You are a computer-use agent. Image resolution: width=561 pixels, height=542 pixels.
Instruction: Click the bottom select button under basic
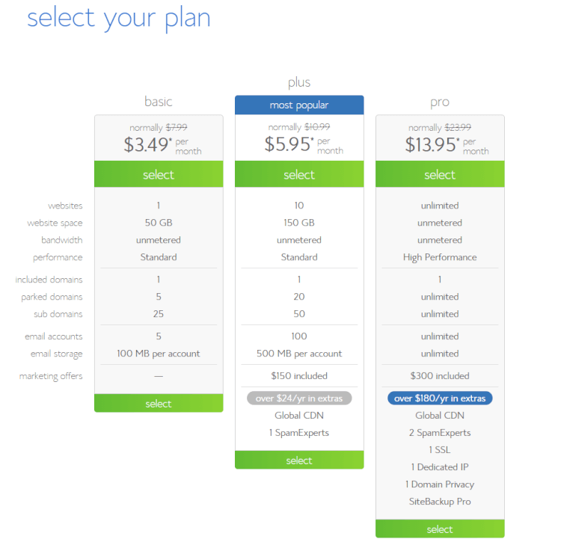click(x=159, y=403)
